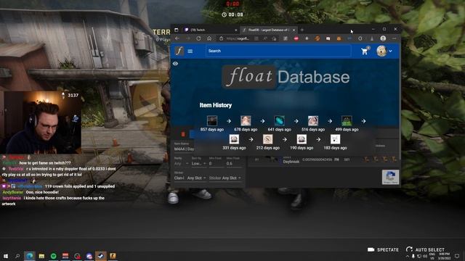Click the red trash delete icon

[183, 134]
